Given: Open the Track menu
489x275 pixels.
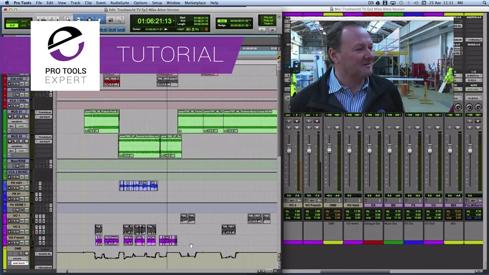Looking at the screenshot, I should [x=75, y=3].
